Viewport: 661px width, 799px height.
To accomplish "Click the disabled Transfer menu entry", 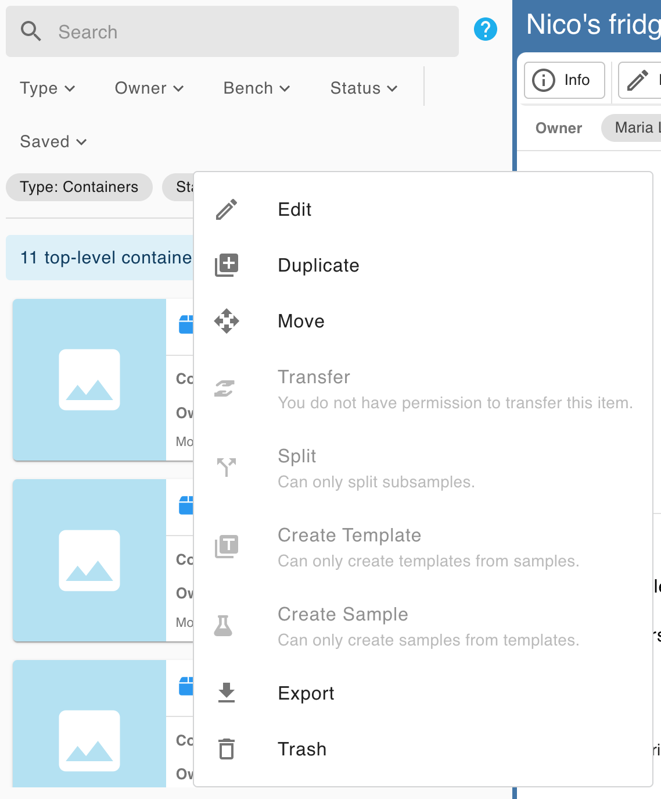I will (423, 388).
